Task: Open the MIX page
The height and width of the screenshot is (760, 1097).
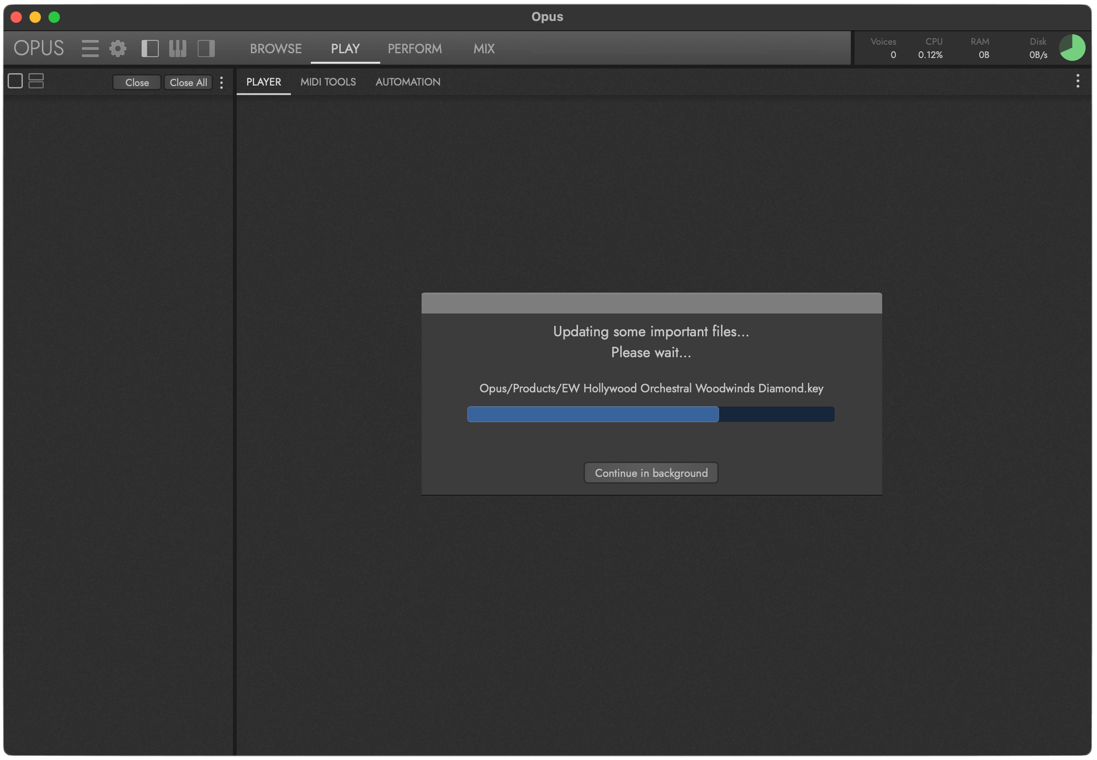Action: pos(484,49)
